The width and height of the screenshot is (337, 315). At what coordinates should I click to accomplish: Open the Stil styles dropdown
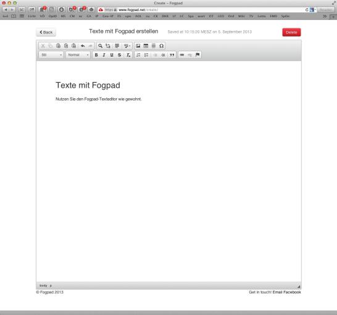pos(51,55)
